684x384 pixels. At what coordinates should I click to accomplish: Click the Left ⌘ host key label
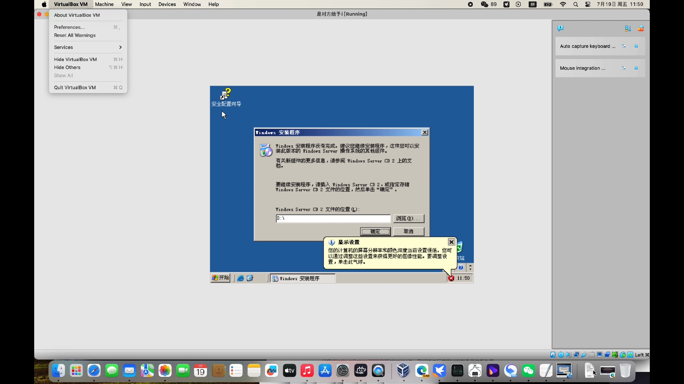642,355
